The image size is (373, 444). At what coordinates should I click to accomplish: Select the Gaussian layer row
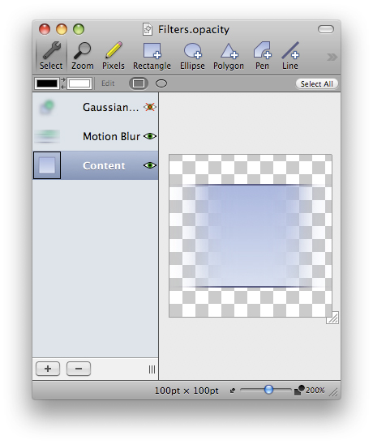click(x=96, y=107)
